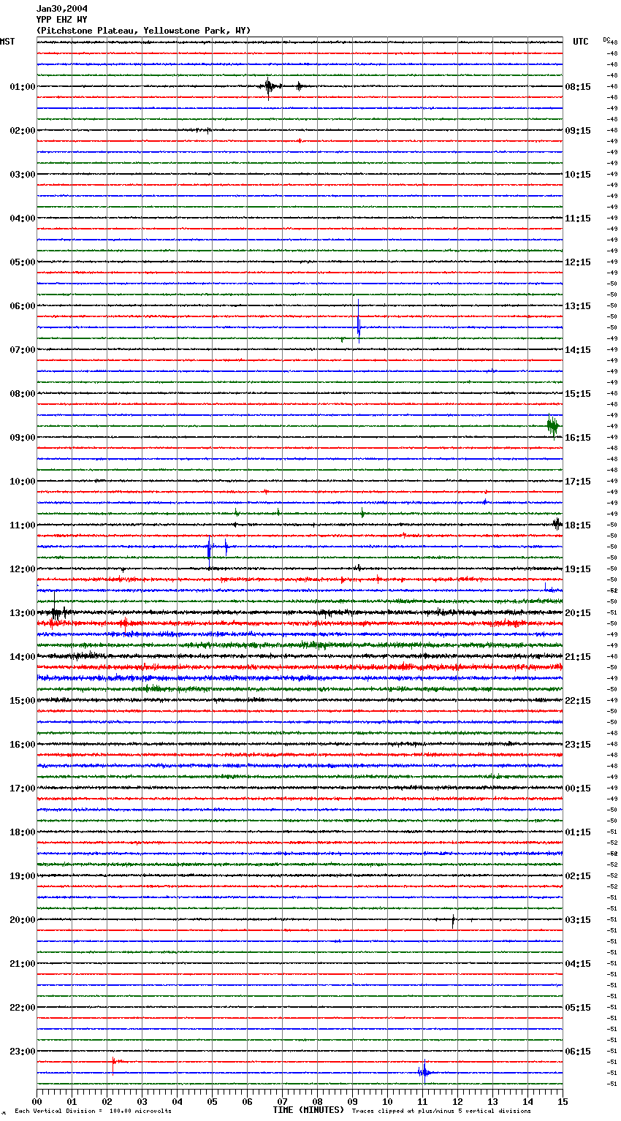The height and width of the screenshot is (1121, 621).
Task: Select the 22:00 MST time label
Action: pyautogui.click(x=23, y=1008)
